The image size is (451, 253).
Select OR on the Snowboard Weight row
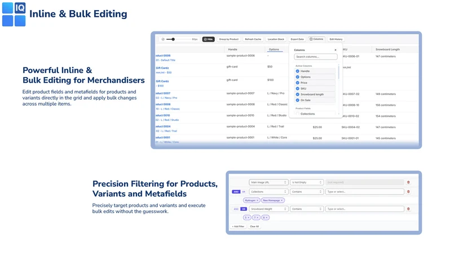(x=244, y=209)
